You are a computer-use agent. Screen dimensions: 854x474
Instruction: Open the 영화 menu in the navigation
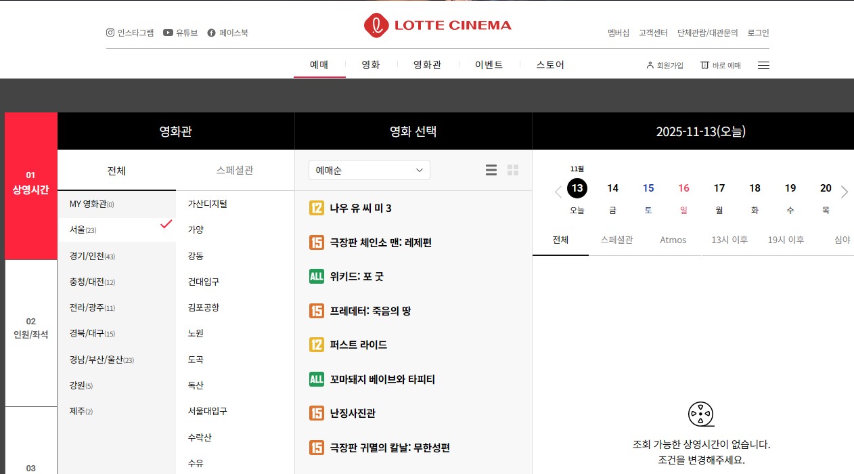(369, 64)
